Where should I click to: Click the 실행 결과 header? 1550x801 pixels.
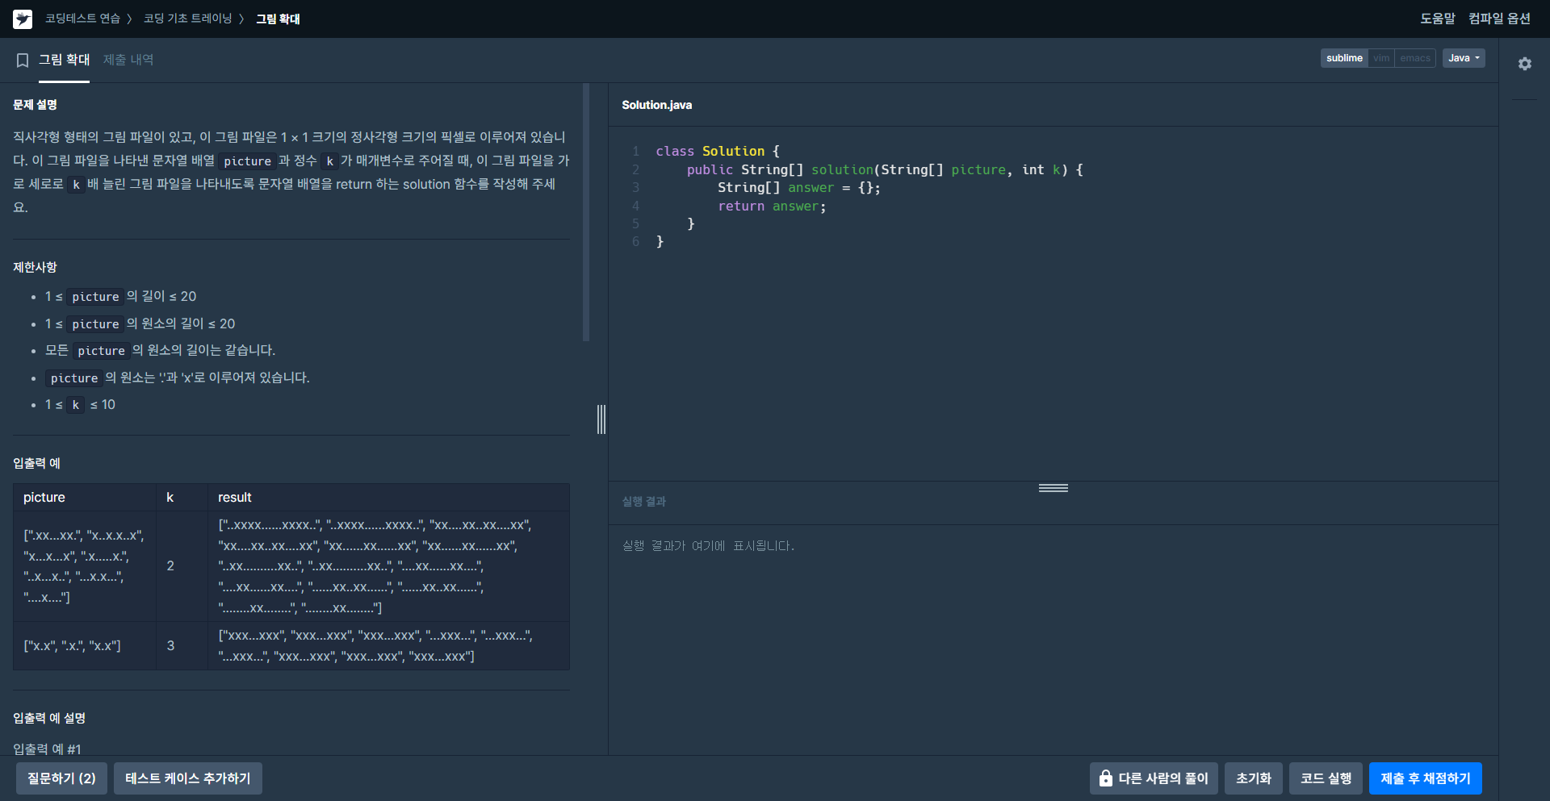click(643, 502)
